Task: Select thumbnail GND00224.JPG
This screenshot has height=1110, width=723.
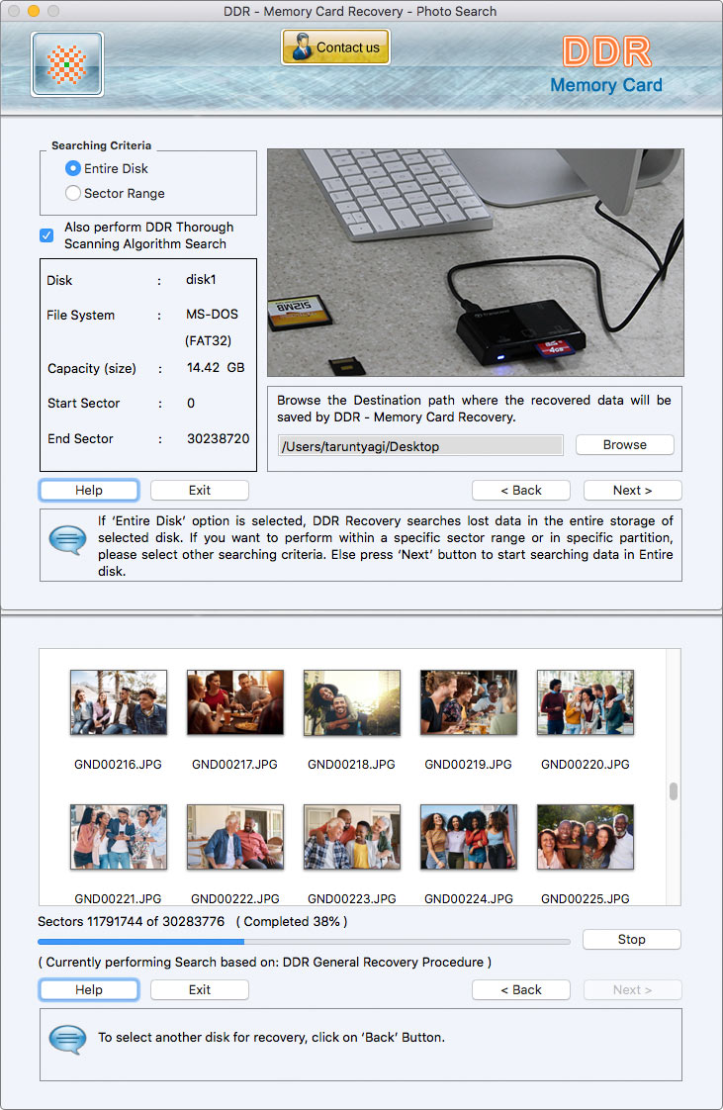Action: tap(469, 837)
